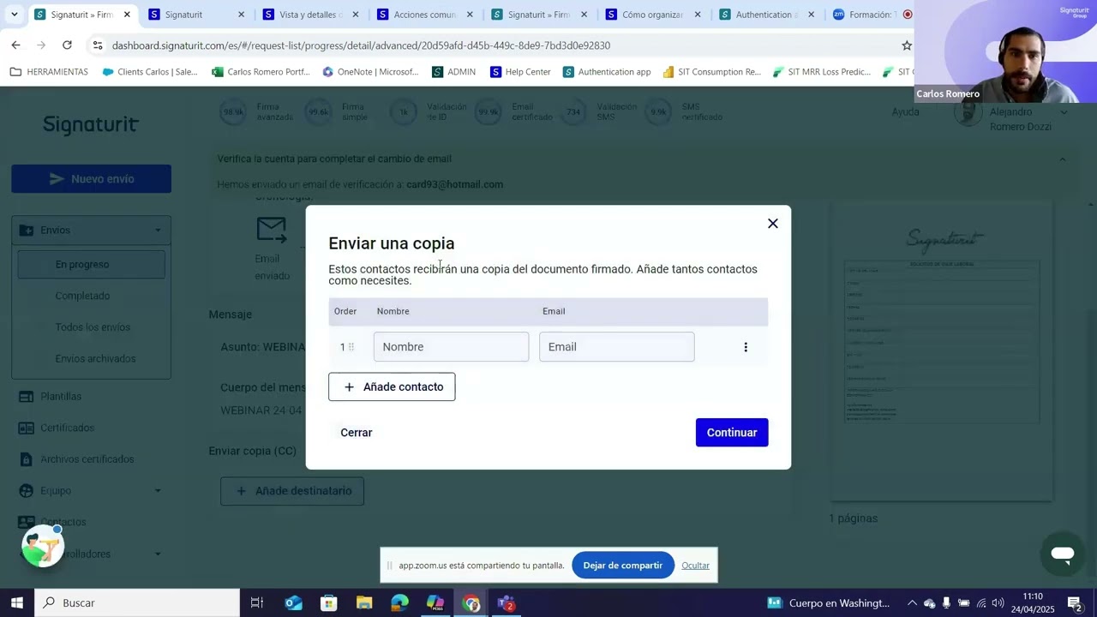This screenshot has width=1097, height=617.
Task: Open Windows Start menu
Action: tap(16, 602)
